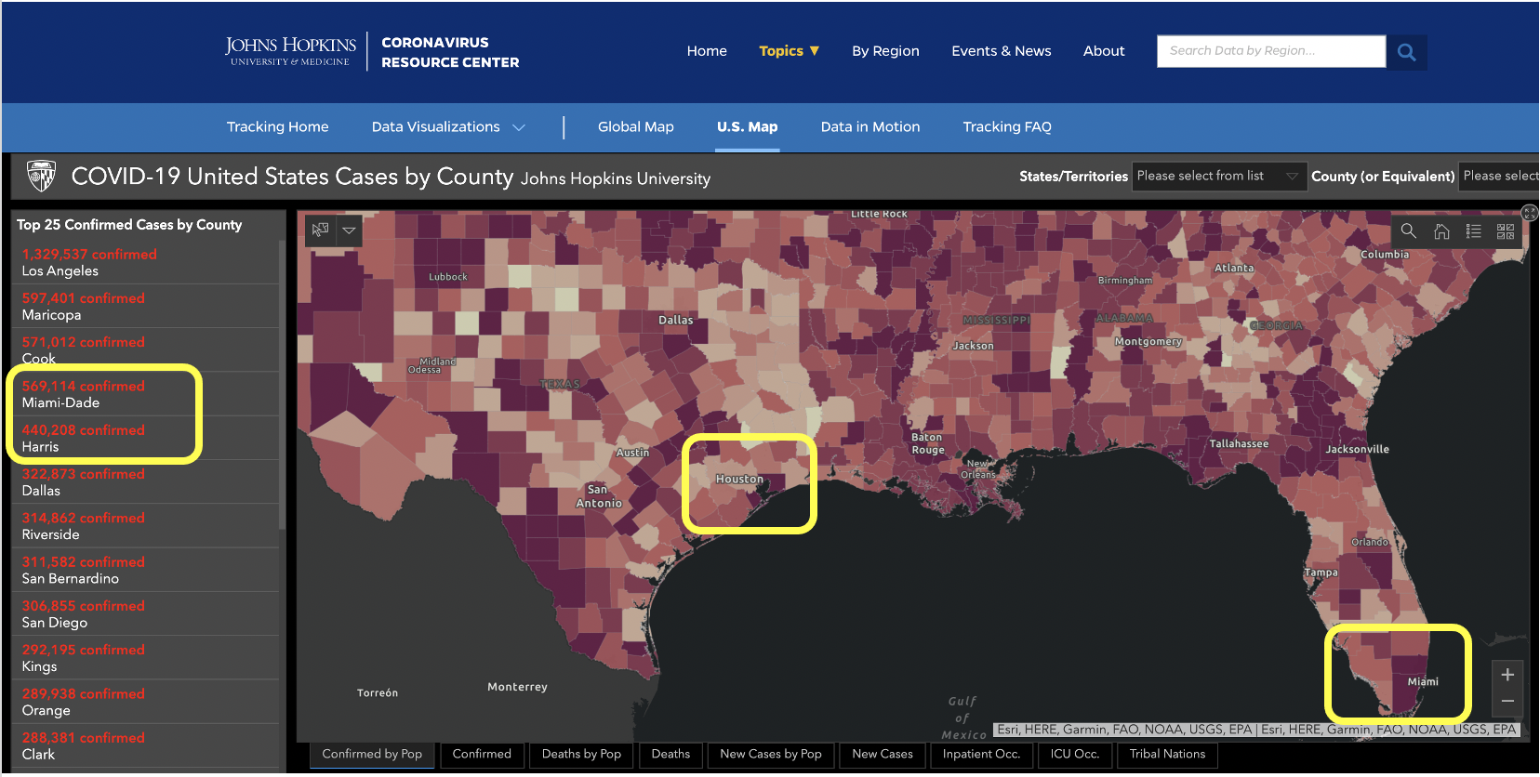
Task: Select the Riverside county entry
Action: coord(147,526)
